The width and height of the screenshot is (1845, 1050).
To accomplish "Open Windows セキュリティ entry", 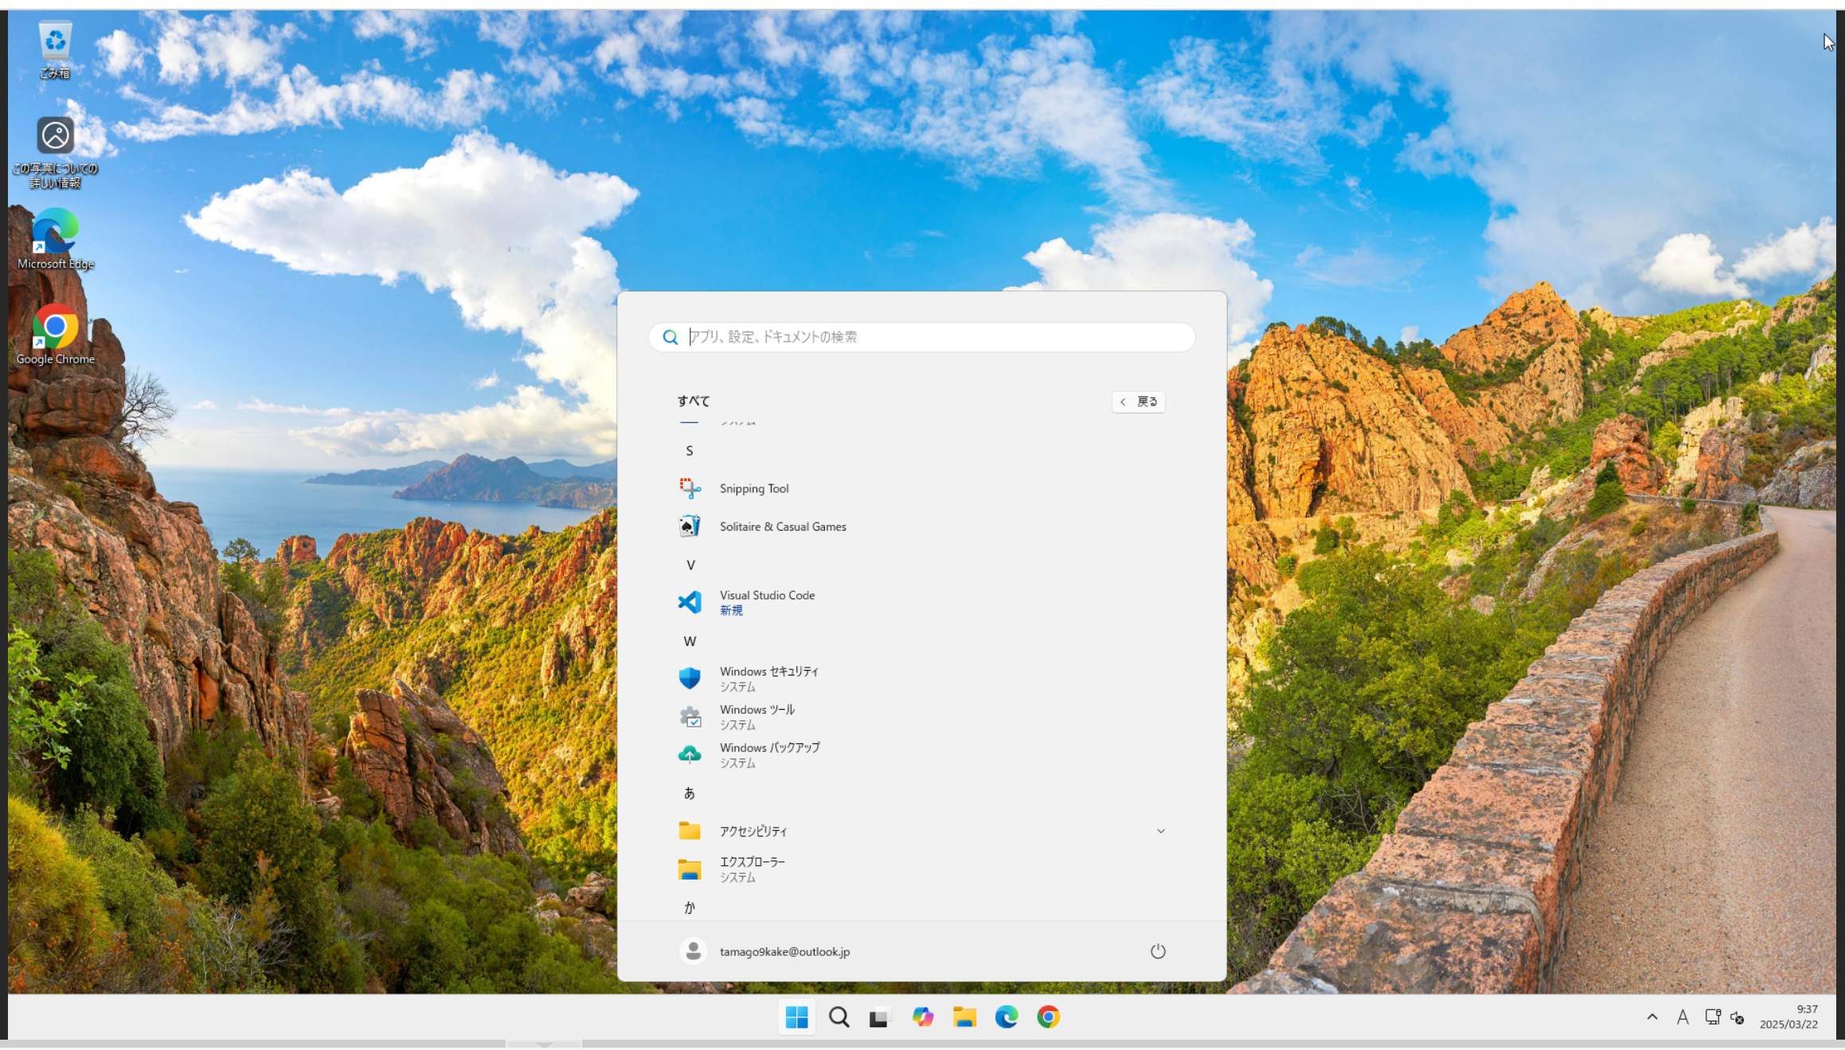I will (768, 678).
